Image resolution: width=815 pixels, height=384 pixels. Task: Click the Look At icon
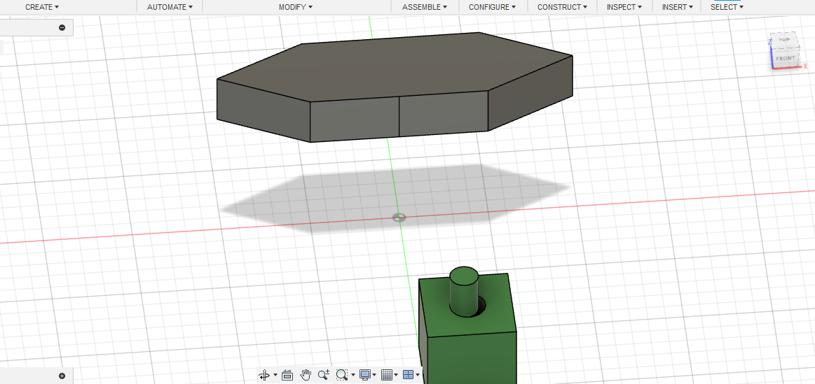tap(287, 375)
